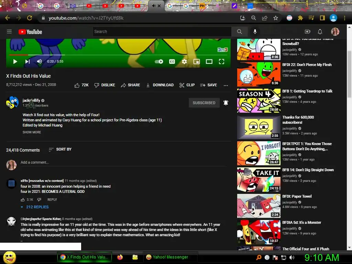Dislike x89x's comment

pos(39,200)
